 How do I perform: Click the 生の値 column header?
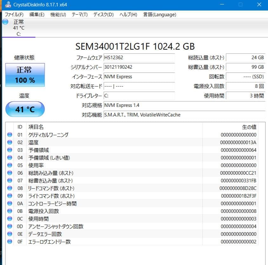coord(249,127)
